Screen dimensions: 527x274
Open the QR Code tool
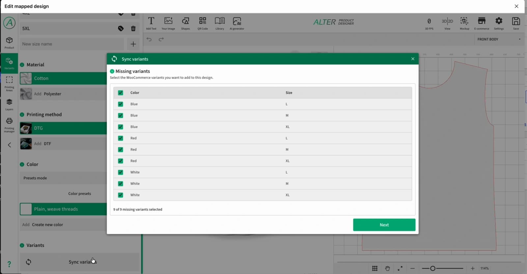click(203, 23)
